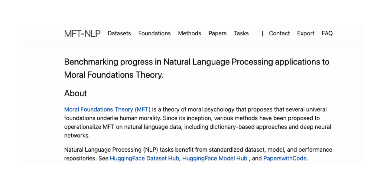Viewport: 387px width, 193px height.
Task: Open the Contact page
Action: click(279, 33)
